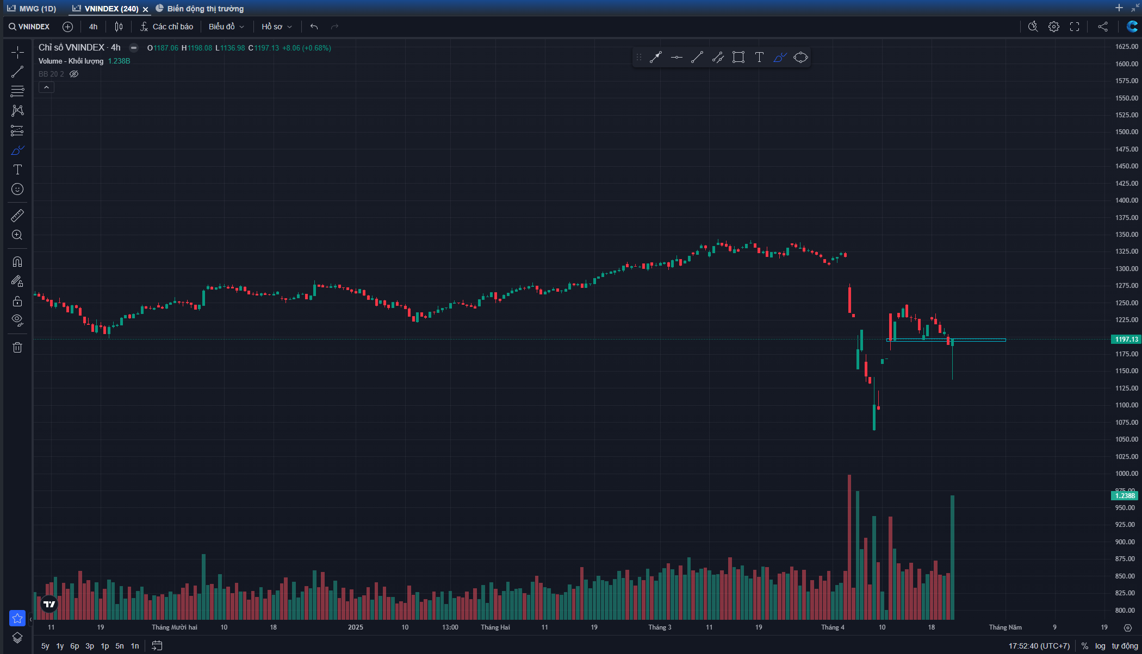Select the text tool in left sidebar
Image resolution: width=1142 pixels, height=654 pixels.
pyautogui.click(x=17, y=169)
